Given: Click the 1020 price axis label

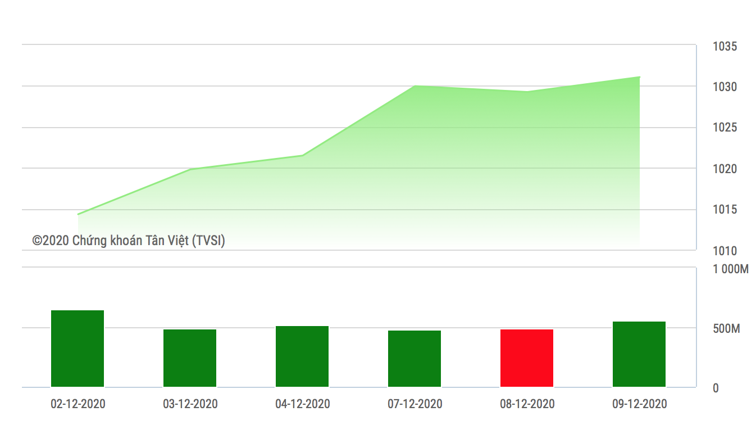Looking at the screenshot, I should pyautogui.click(x=725, y=169).
